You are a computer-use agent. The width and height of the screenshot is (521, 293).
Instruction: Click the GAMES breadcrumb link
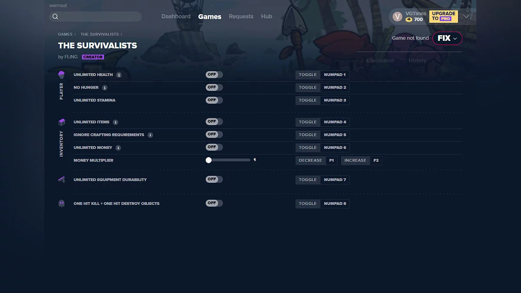pyautogui.click(x=65, y=34)
